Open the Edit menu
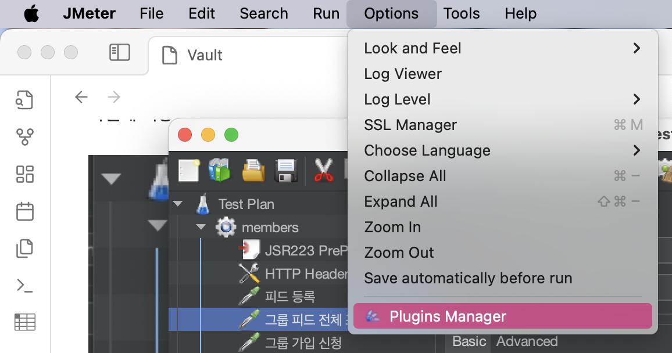Viewport: 672px width, 353px height. click(202, 14)
